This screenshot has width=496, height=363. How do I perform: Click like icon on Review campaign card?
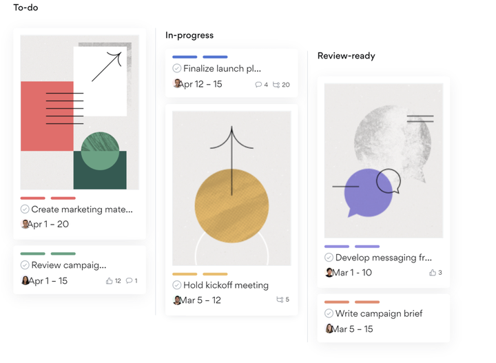point(109,281)
